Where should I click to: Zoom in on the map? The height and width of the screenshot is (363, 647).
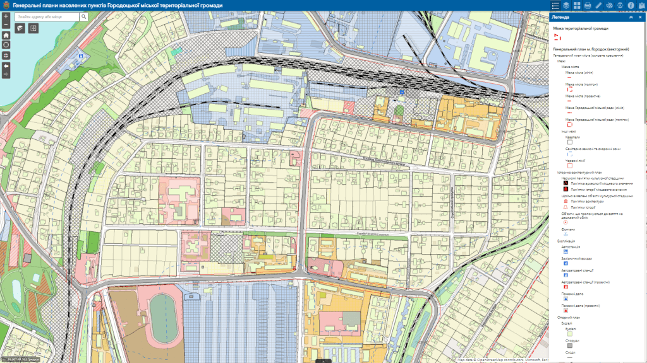coord(6,16)
